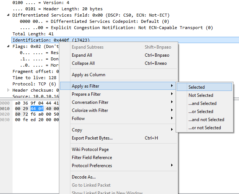Click '...and Selected' submenu entry

[202, 103]
